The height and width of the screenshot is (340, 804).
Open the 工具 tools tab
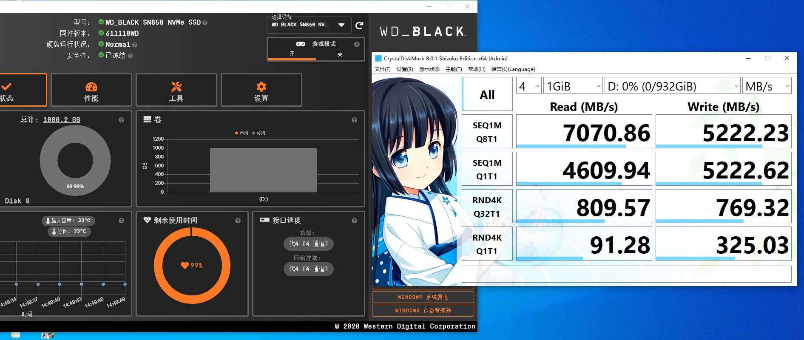click(x=176, y=90)
